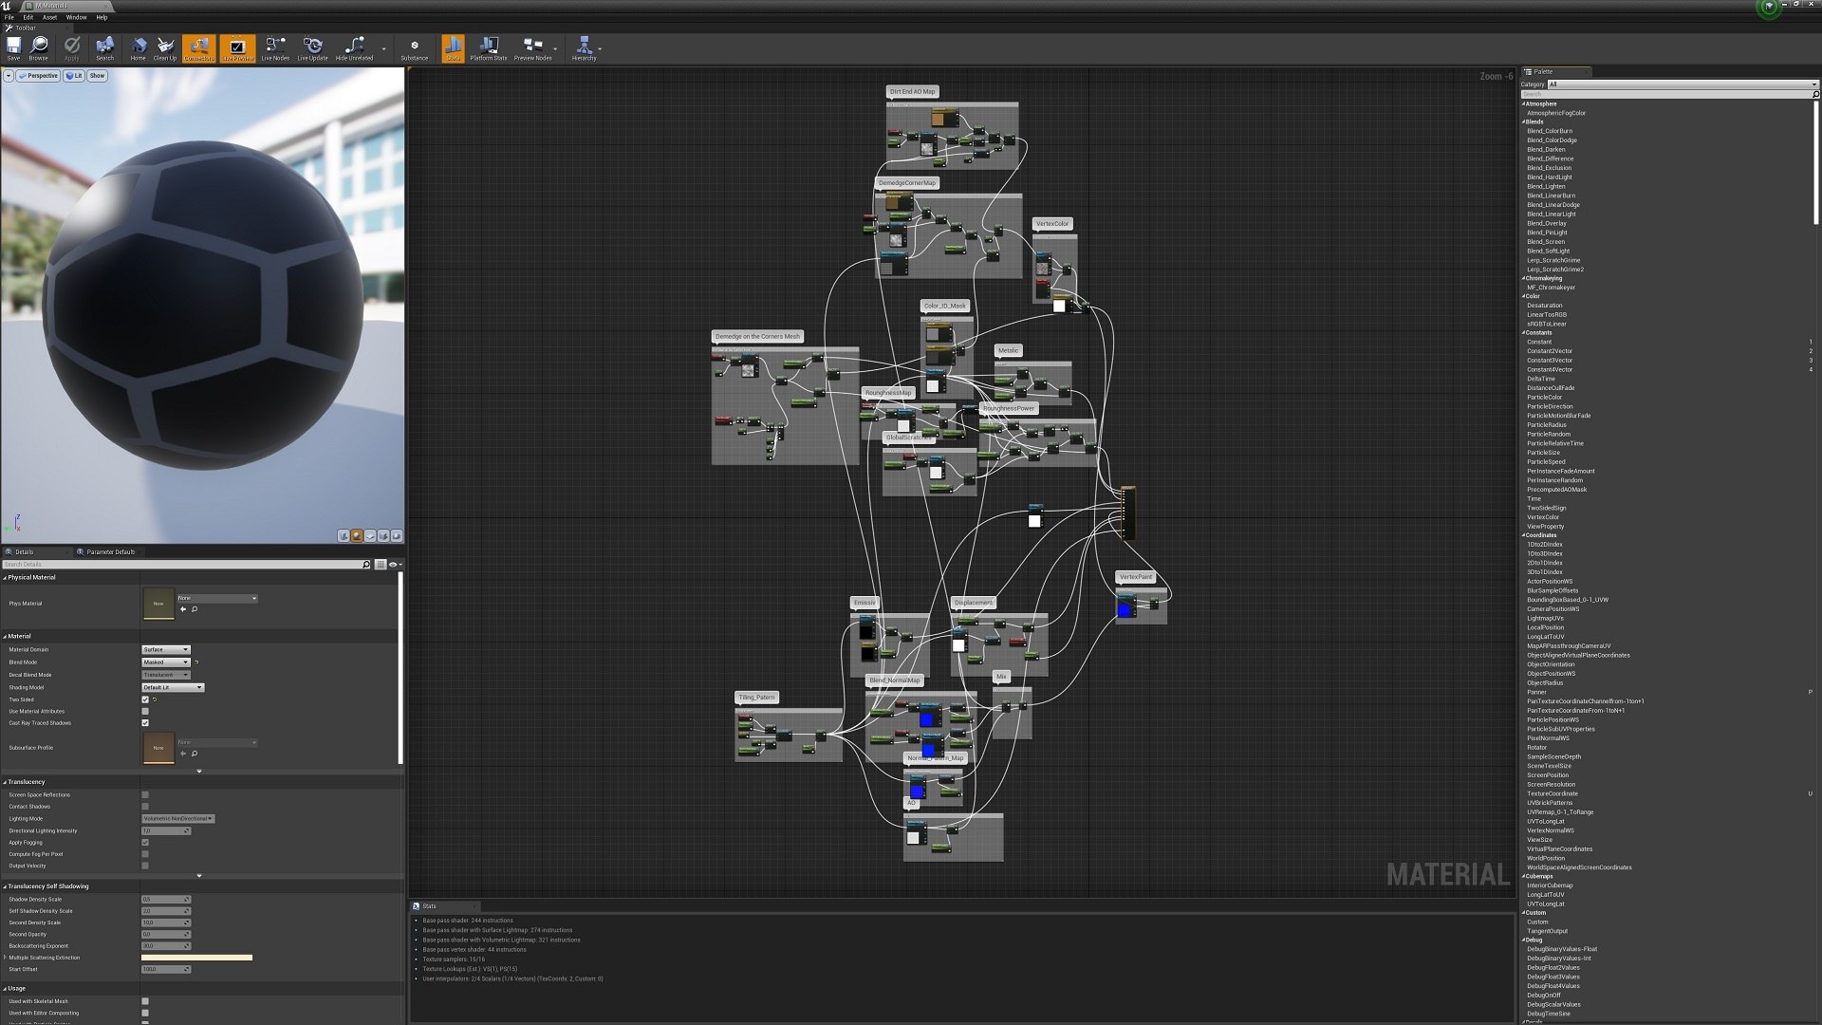This screenshot has width=1822, height=1025.
Task: Click the viewport Show button
Action: coord(98,76)
